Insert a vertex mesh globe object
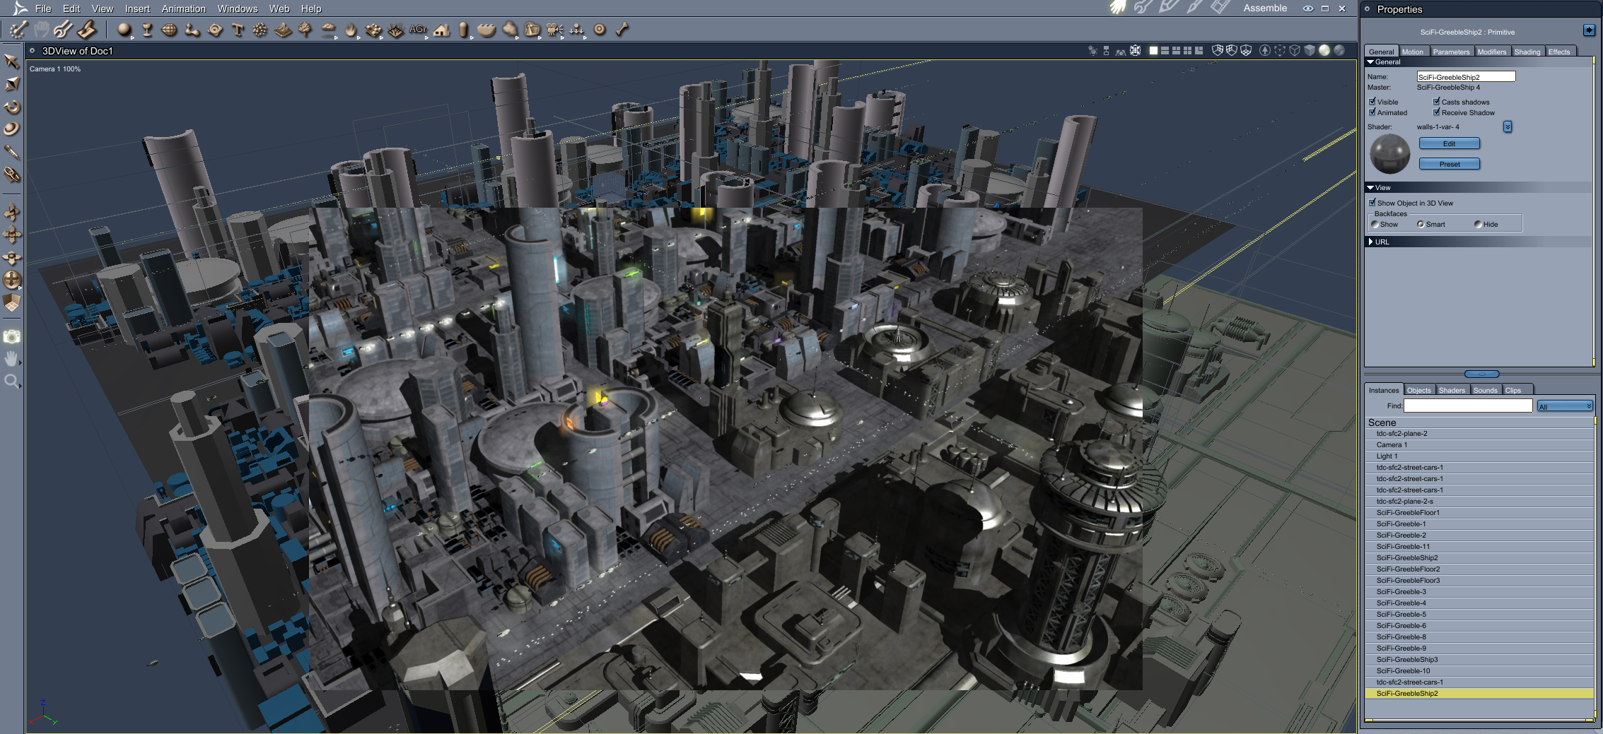 point(170,30)
